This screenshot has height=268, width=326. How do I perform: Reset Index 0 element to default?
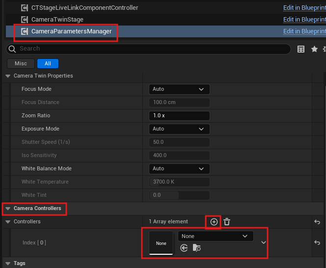click(317, 242)
